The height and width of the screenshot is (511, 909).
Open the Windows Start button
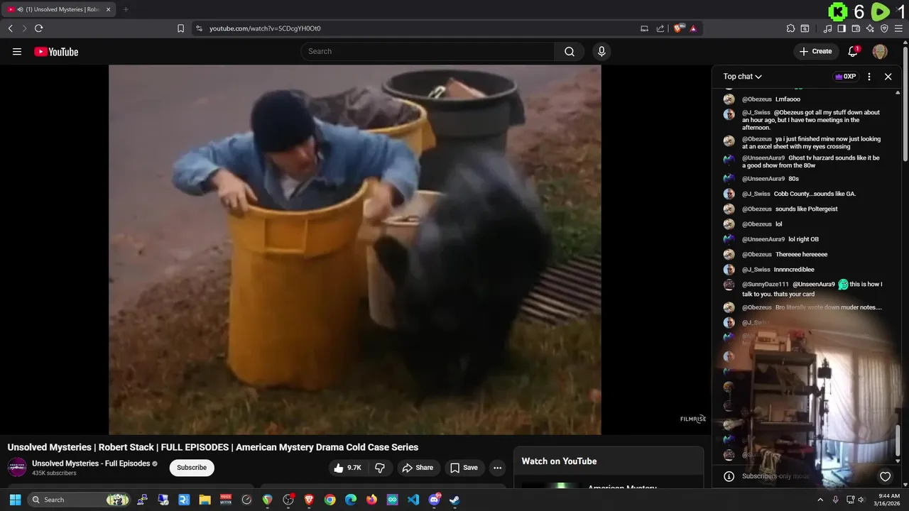[x=15, y=500]
